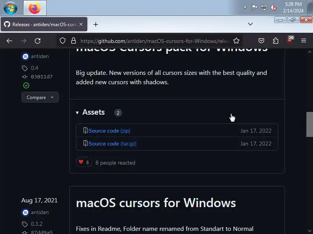Click the Aug 17, 2021 release date
Screen dimensions: 313x234
coord(40,200)
